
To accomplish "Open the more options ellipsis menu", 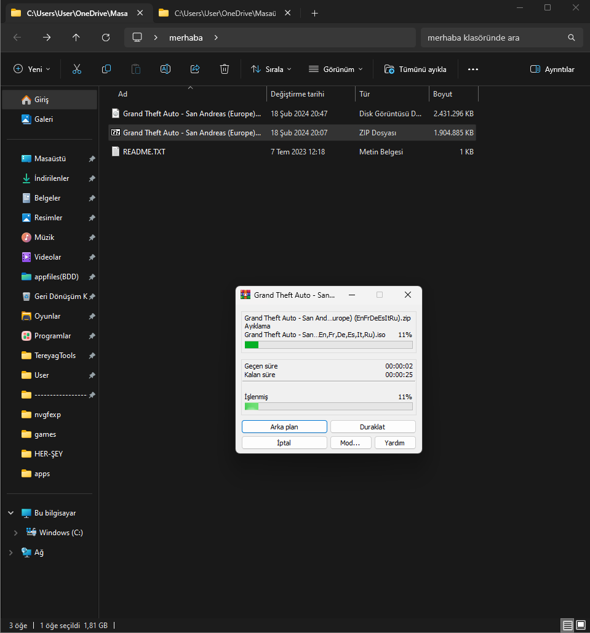I will (472, 70).
